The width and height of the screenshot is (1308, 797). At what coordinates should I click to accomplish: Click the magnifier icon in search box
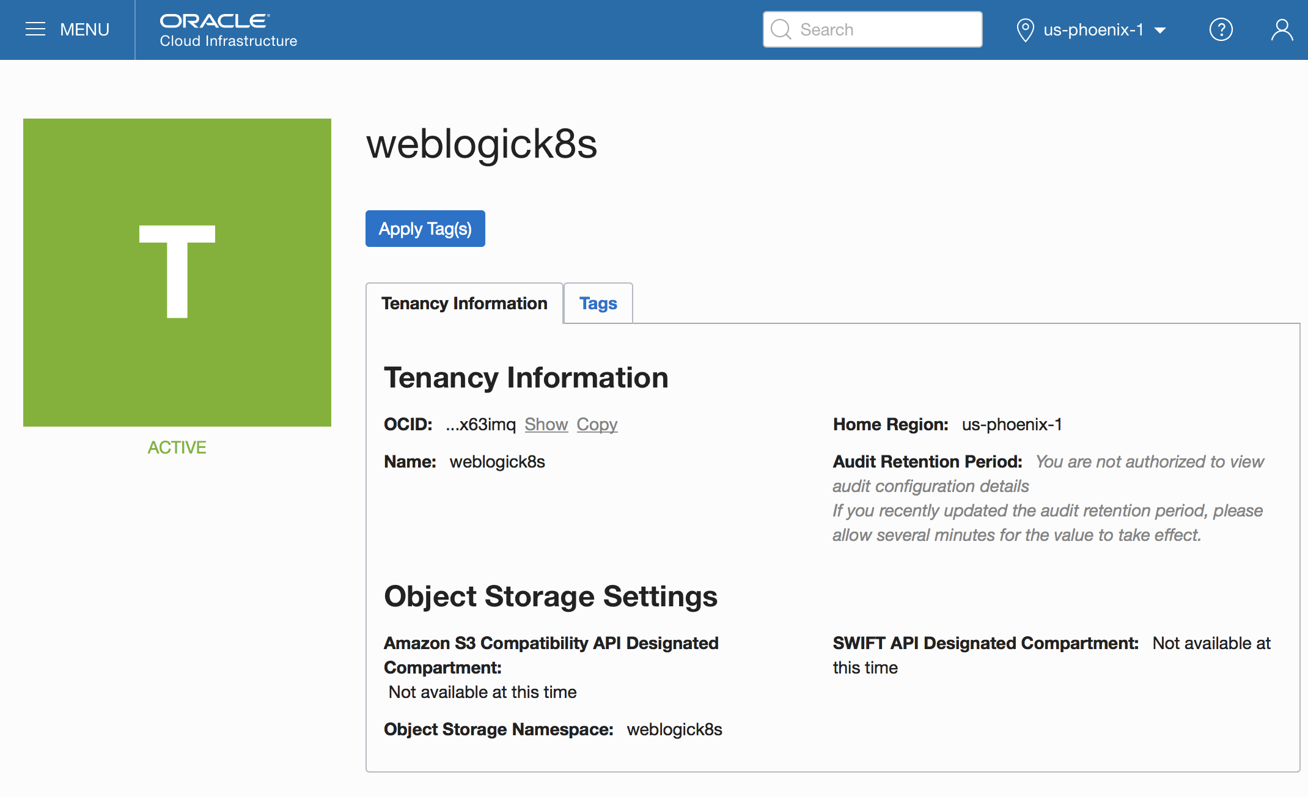tap(781, 29)
